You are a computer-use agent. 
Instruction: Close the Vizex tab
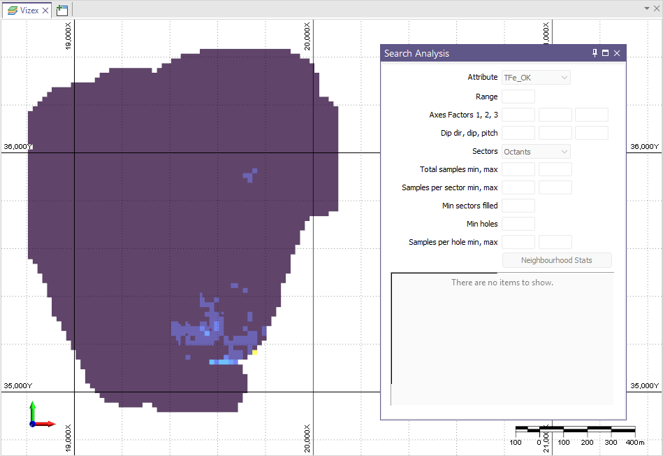[x=45, y=10]
